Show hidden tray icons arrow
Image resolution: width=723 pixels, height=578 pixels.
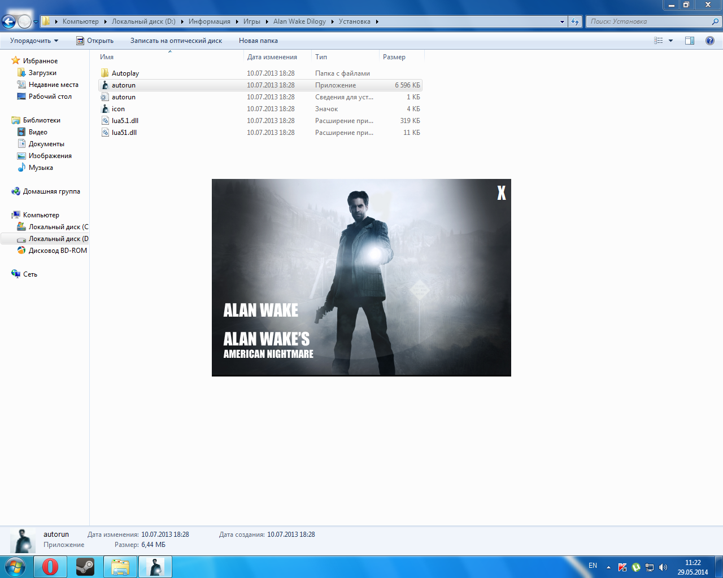click(x=608, y=567)
